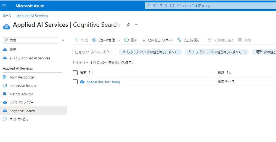Focus the global resource search box

[210, 6]
